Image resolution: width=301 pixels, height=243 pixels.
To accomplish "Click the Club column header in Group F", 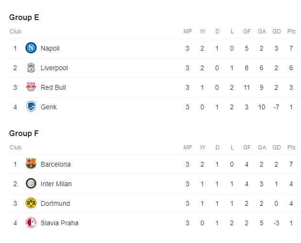I will (x=16, y=148).
